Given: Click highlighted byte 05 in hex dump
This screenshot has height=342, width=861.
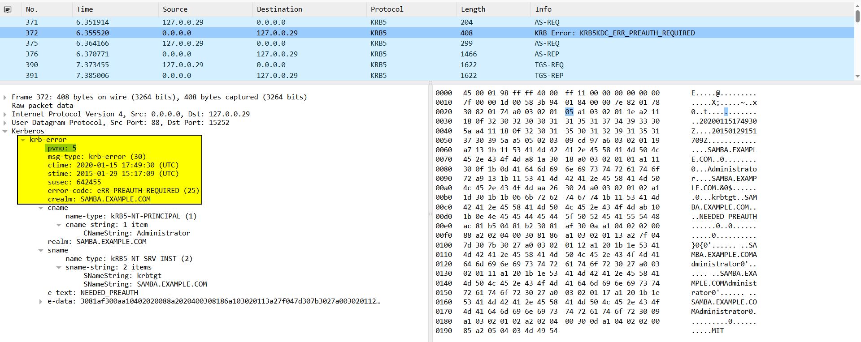Looking at the screenshot, I should 569,112.
